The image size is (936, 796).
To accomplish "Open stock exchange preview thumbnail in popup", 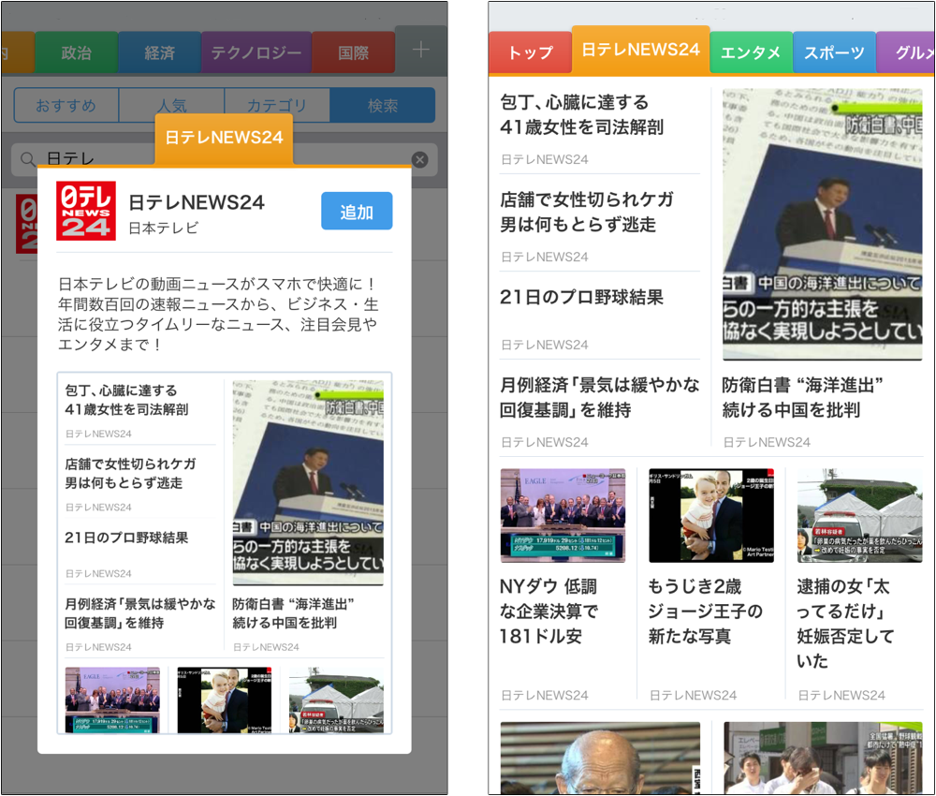I will tap(112, 700).
